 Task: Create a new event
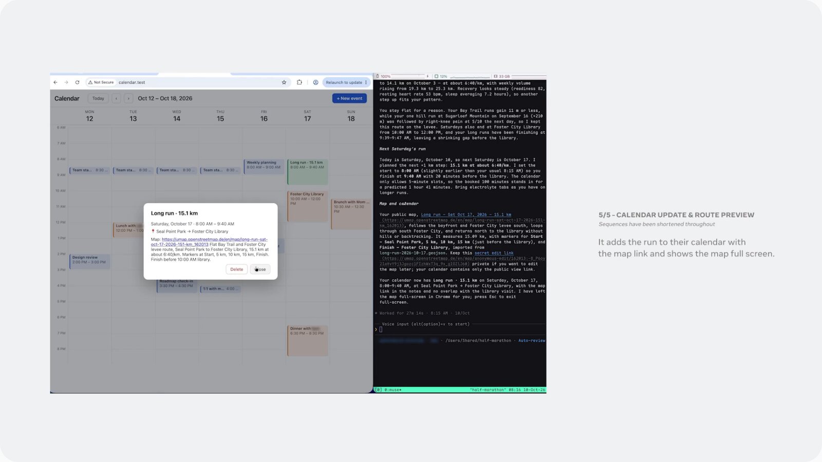(x=349, y=99)
